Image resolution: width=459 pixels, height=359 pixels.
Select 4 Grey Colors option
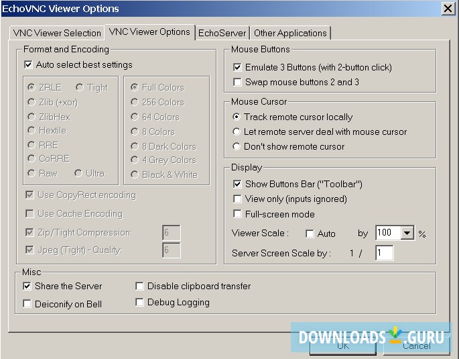[x=135, y=160]
